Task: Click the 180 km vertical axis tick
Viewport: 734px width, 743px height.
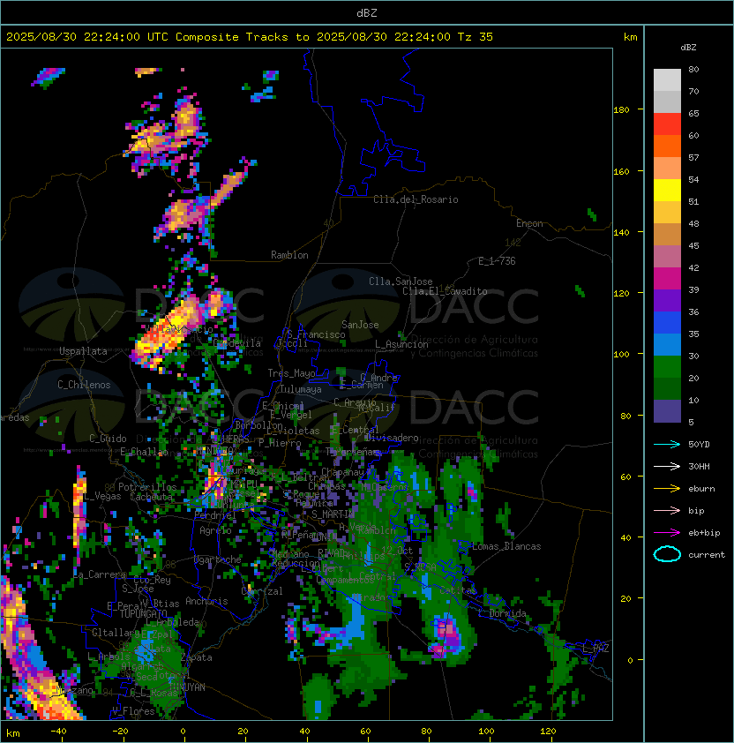Action: point(621,109)
